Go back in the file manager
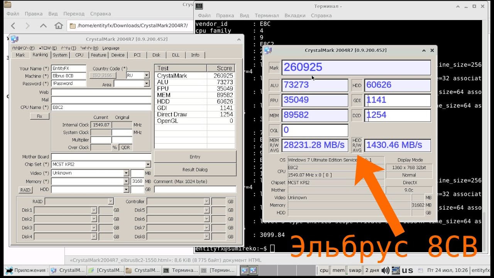Viewport: 494px width, 278px height. tap(13, 26)
